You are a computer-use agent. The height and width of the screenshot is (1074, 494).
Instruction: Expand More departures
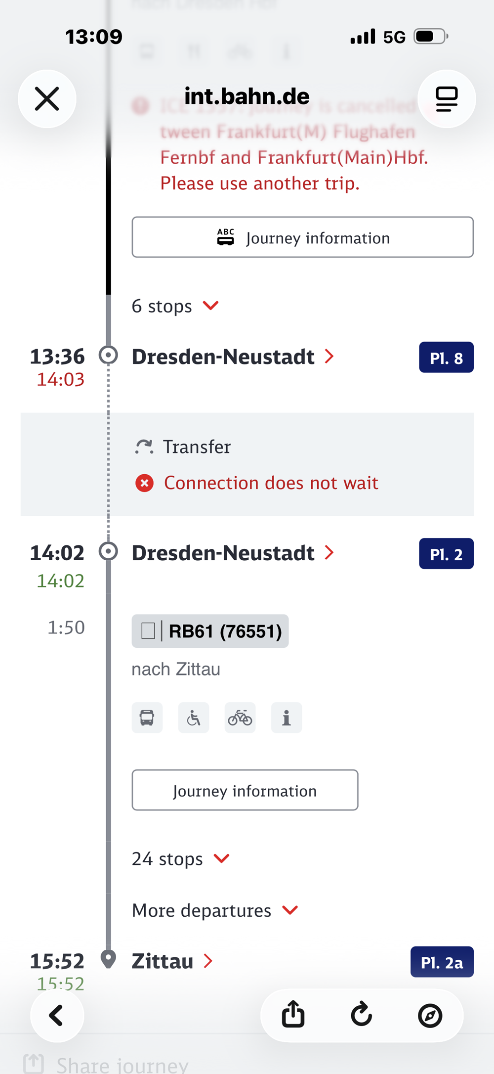(x=215, y=910)
